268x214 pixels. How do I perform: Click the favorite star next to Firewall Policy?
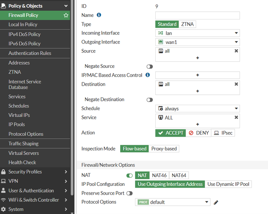(66, 15)
